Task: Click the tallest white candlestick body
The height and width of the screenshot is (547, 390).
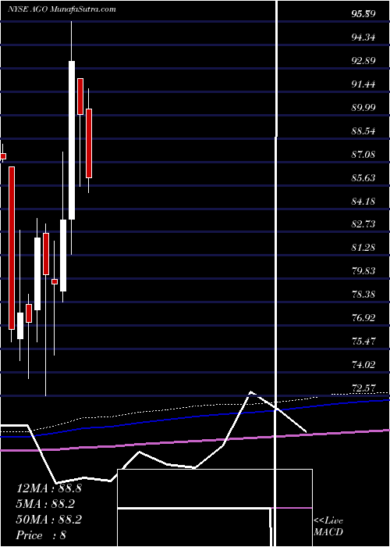Action: (72, 140)
